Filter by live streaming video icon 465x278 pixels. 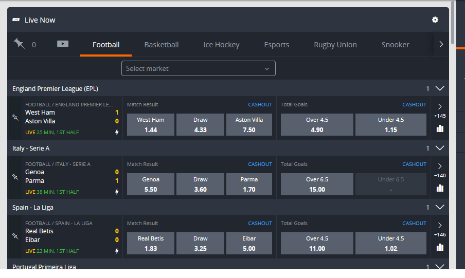pyautogui.click(x=63, y=44)
